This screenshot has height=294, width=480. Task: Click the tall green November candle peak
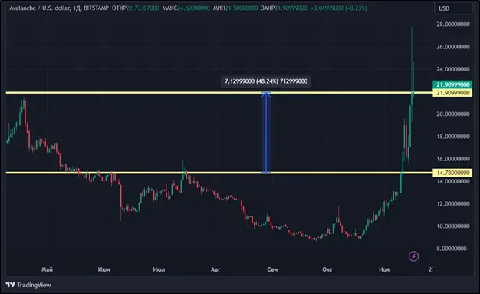[412, 28]
